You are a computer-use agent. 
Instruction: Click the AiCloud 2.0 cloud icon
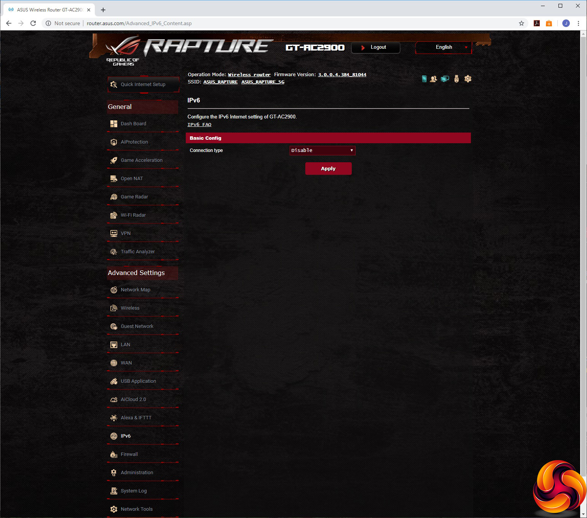pyautogui.click(x=113, y=400)
